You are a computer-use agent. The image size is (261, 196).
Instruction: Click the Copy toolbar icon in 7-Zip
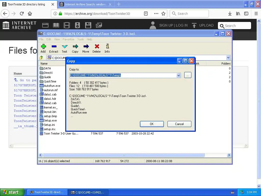point(75,48)
